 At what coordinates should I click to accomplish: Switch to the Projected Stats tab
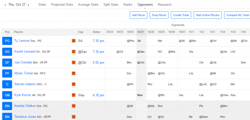62,5
